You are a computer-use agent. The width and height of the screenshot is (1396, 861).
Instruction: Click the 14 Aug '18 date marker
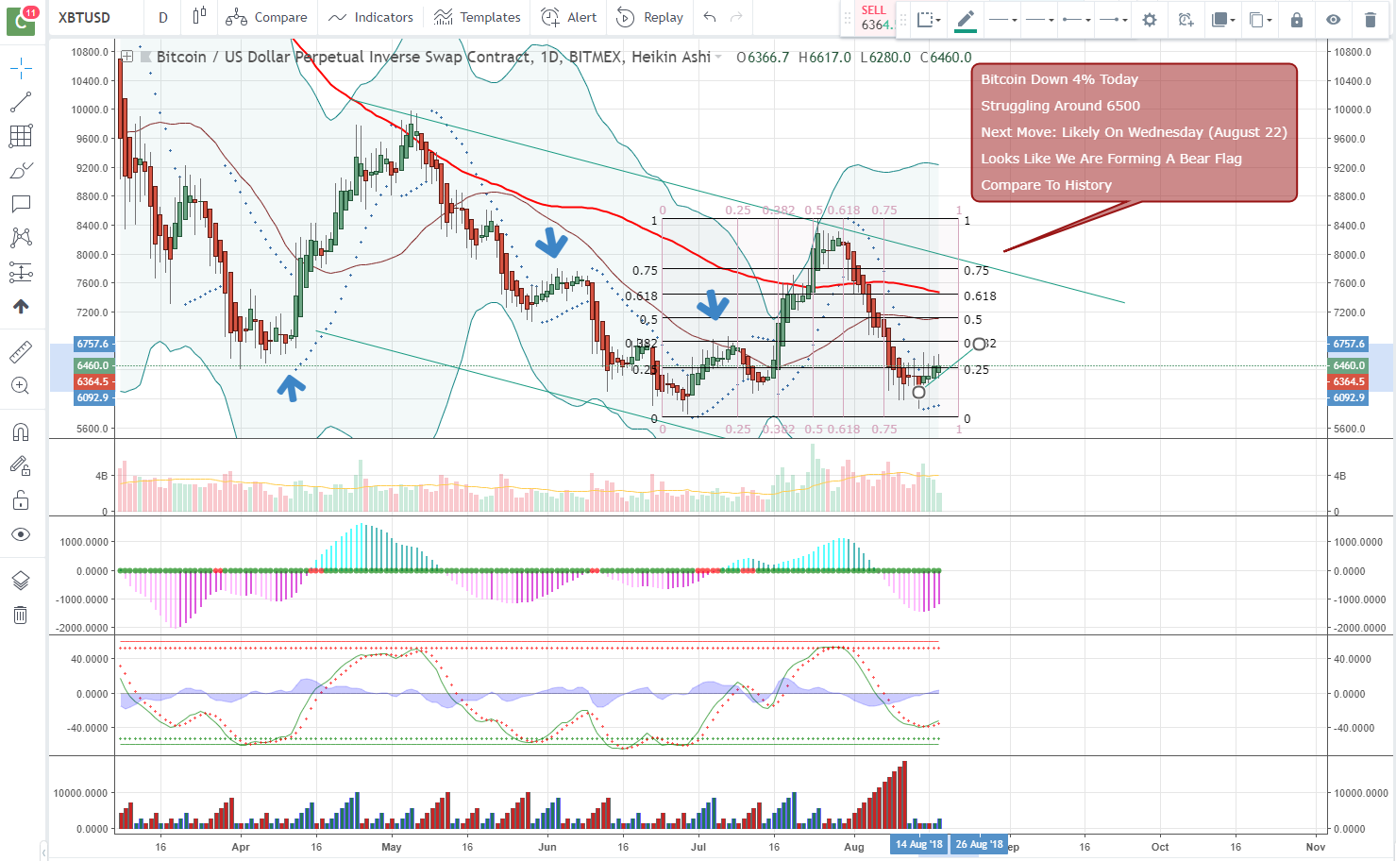click(918, 844)
